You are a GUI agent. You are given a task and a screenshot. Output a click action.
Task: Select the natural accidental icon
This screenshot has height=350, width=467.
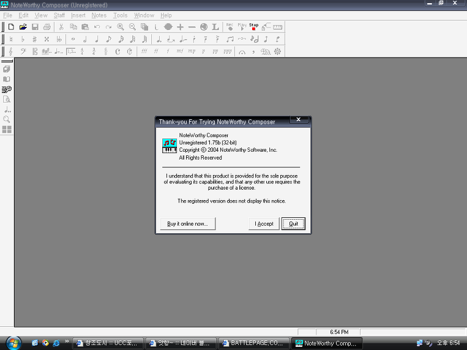11,39
